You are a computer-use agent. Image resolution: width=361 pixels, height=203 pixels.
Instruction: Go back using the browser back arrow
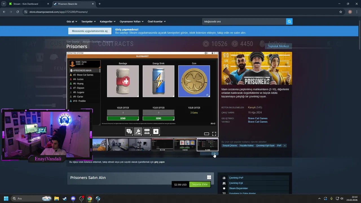pyautogui.click(x=4, y=12)
